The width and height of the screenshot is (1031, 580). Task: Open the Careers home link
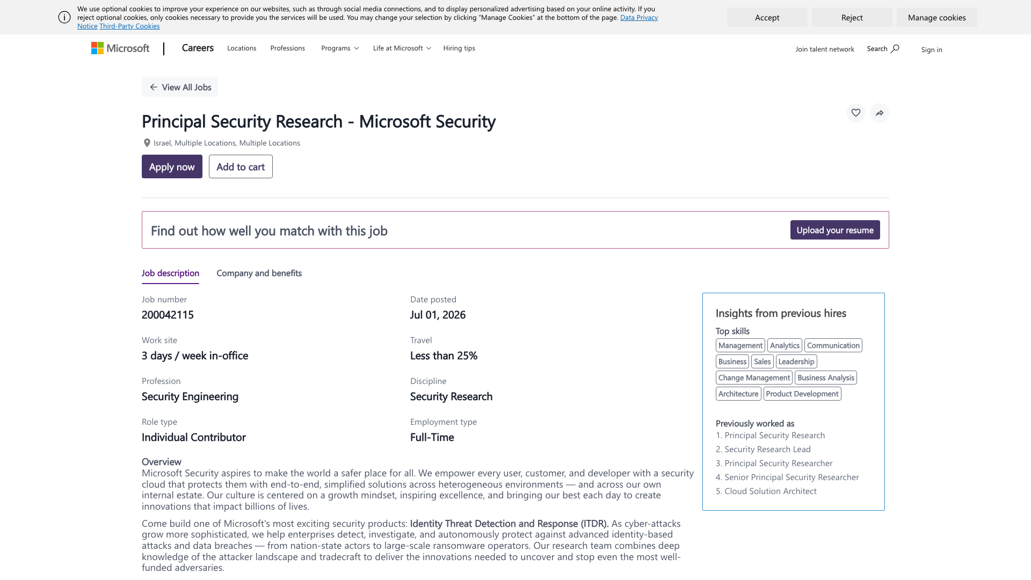(x=198, y=48)
